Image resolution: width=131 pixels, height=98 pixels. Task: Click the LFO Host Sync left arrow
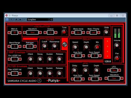(x=72, y=79)
